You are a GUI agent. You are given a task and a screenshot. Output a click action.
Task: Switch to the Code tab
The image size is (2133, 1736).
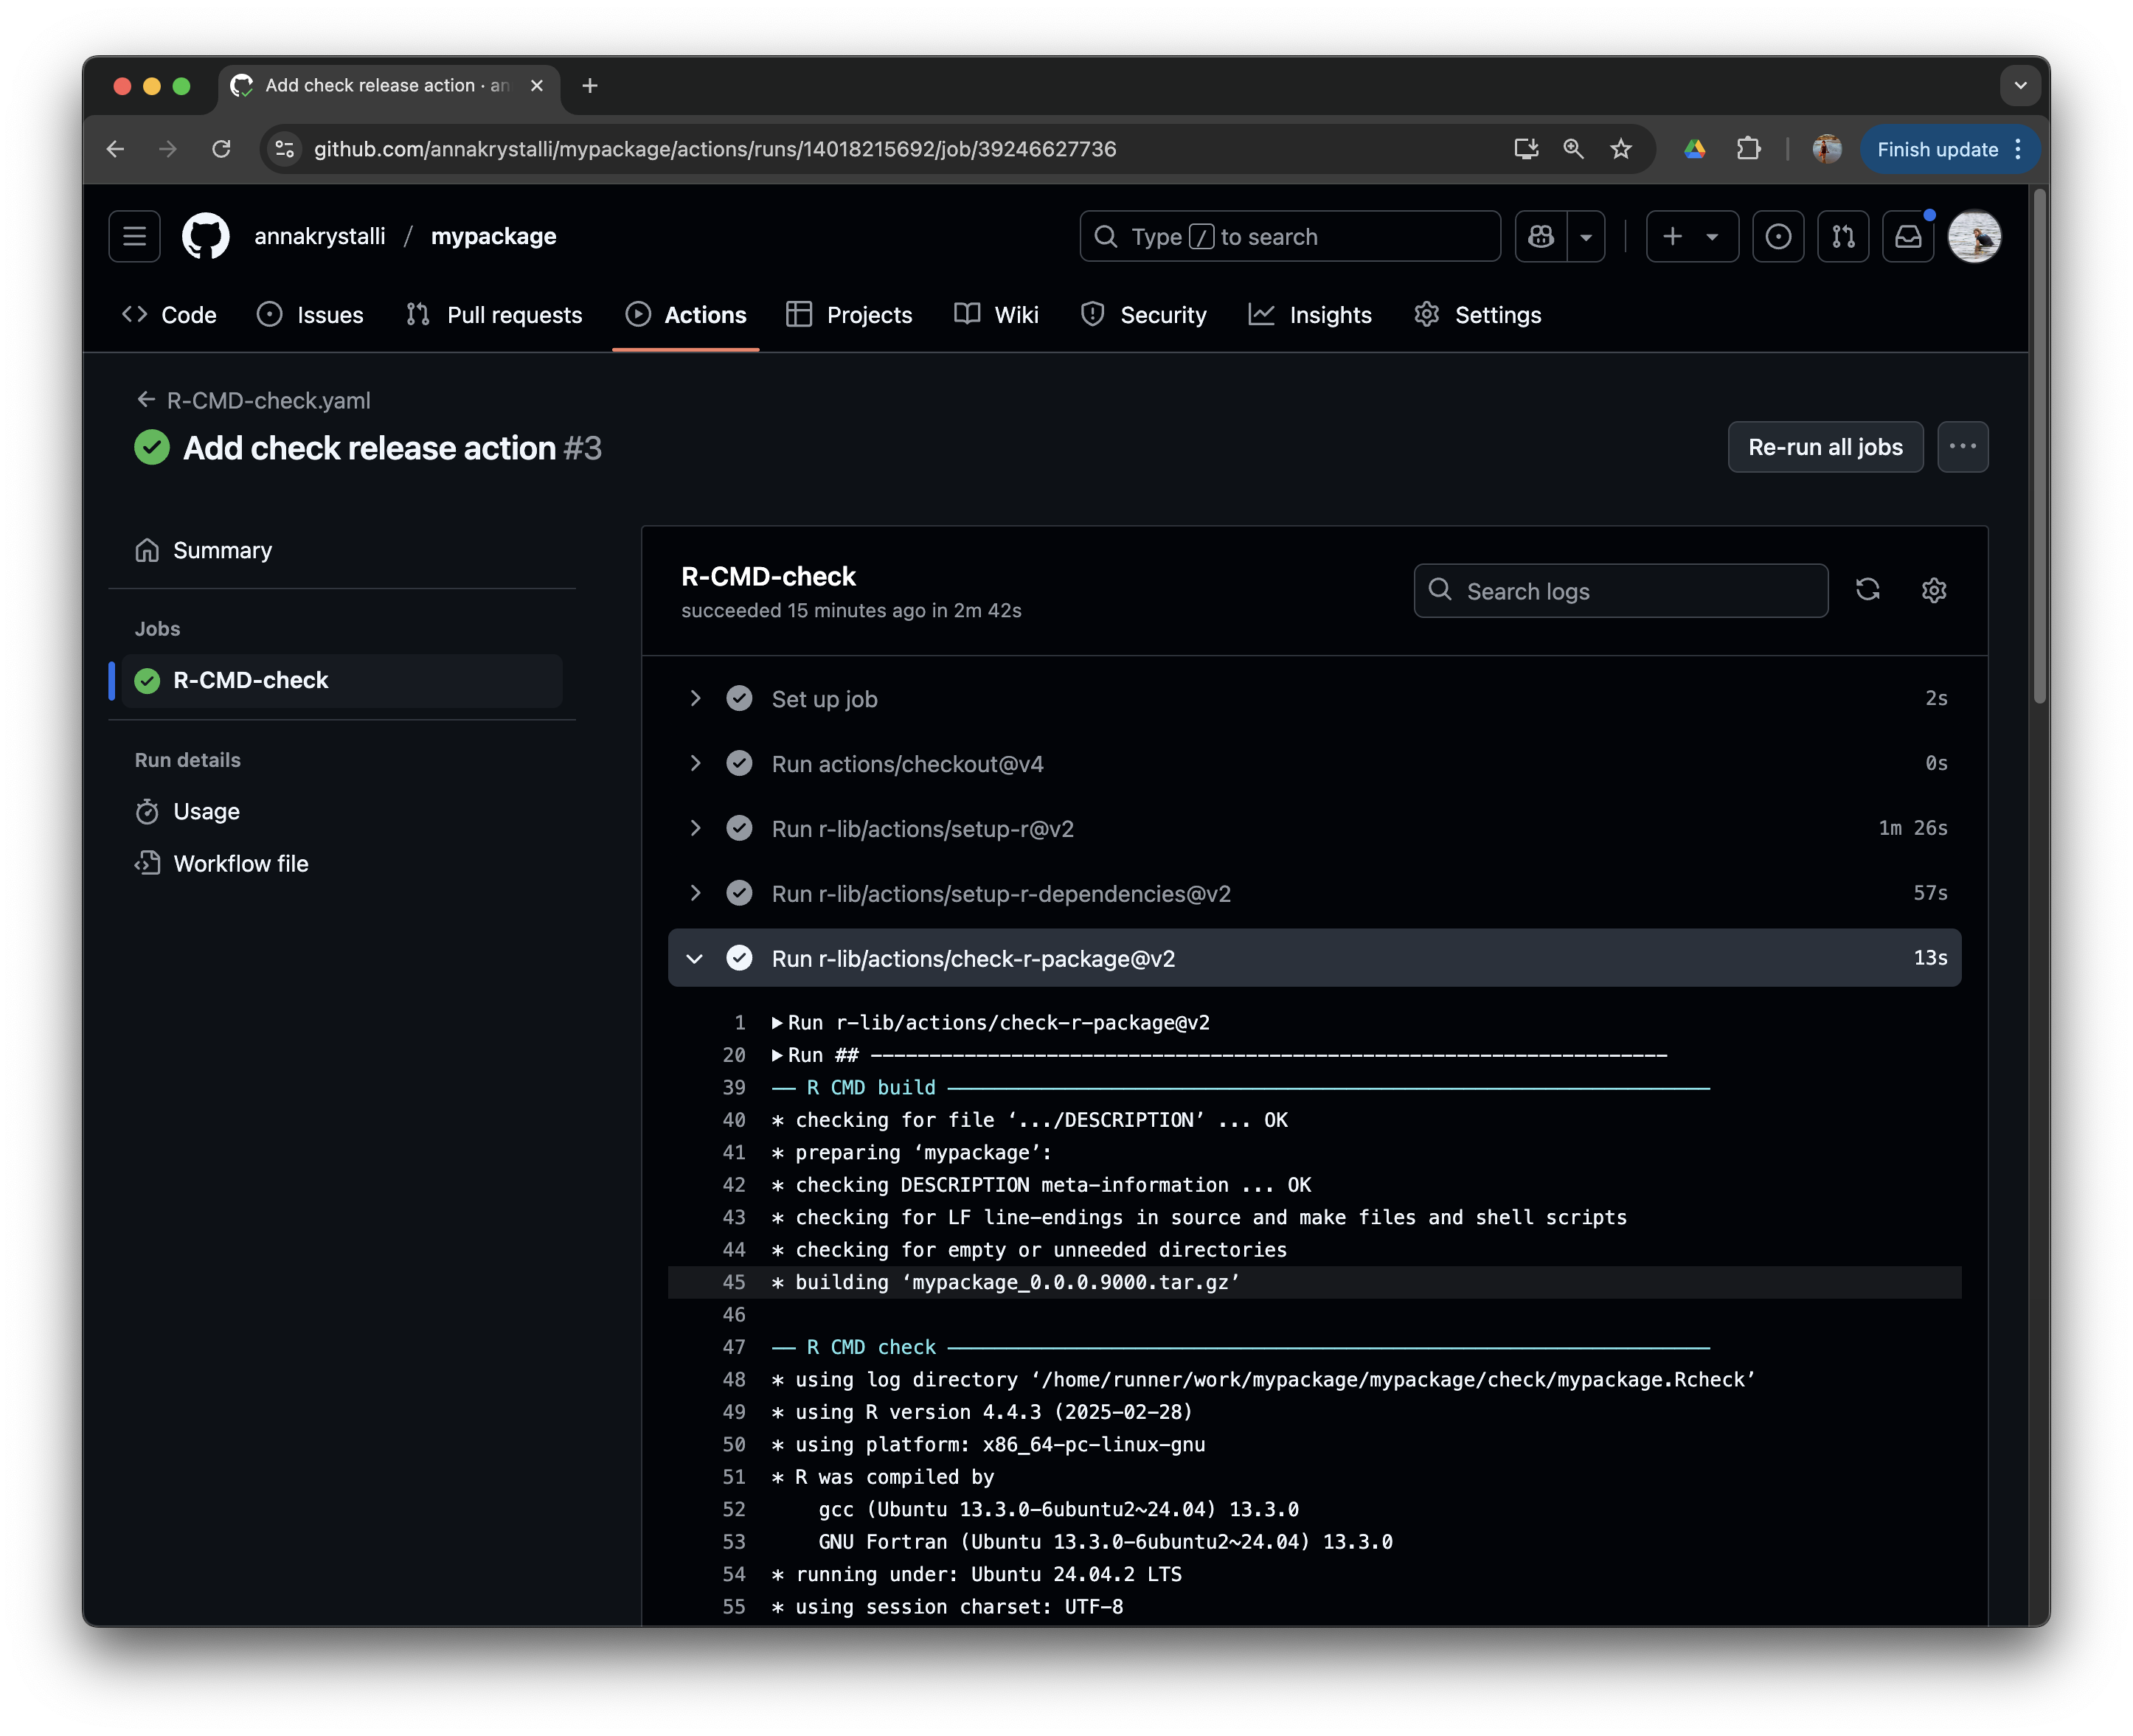pyautogui.click(x=168, y=315)
